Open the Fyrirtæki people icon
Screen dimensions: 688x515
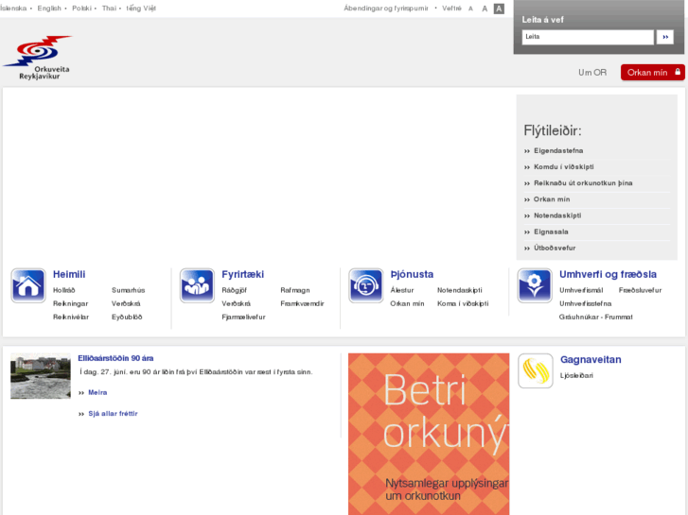197,285
